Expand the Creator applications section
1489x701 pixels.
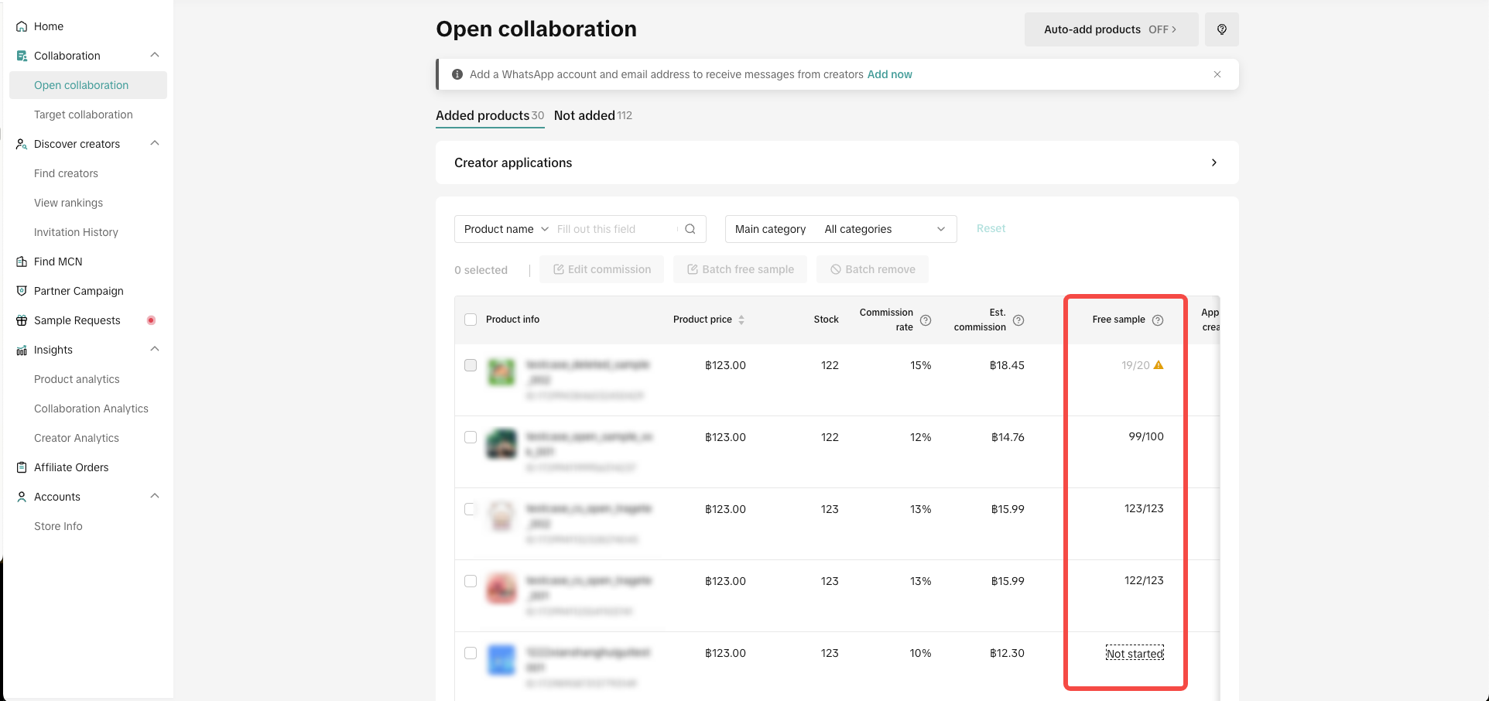[1213, 162]
